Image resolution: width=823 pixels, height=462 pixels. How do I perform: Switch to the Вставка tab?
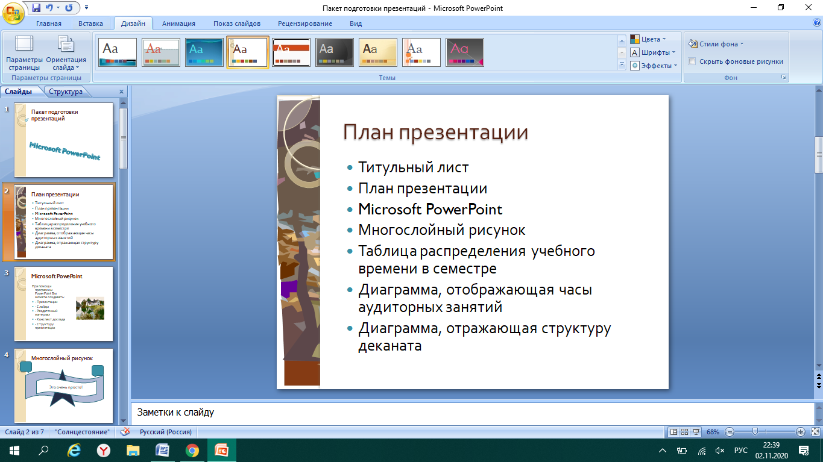click(91, 23)
